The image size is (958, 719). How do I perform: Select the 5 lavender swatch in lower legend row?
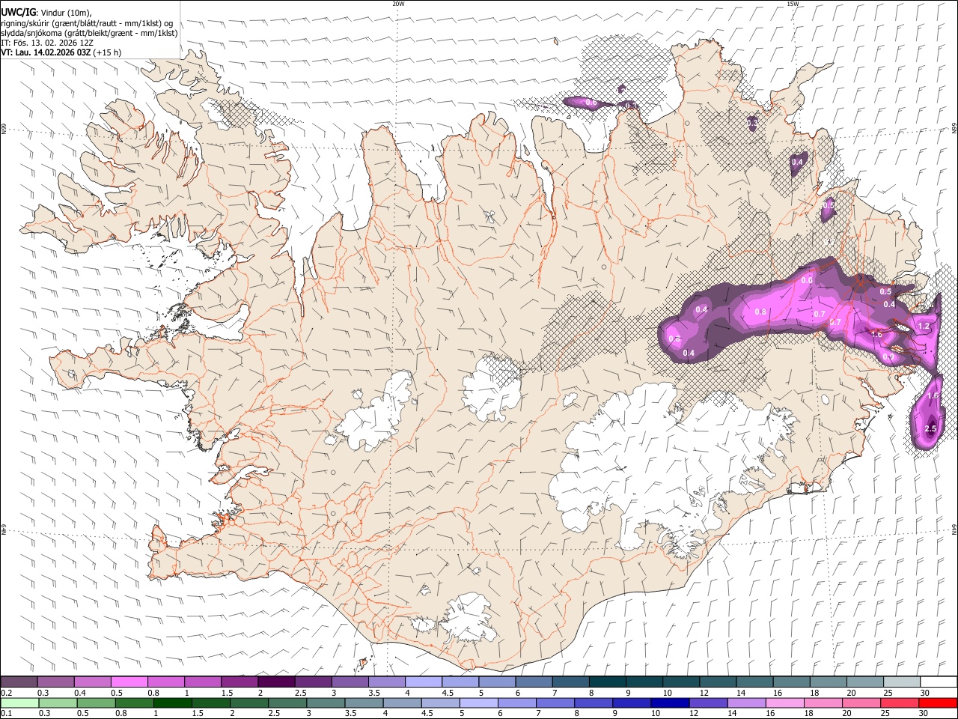478,703
